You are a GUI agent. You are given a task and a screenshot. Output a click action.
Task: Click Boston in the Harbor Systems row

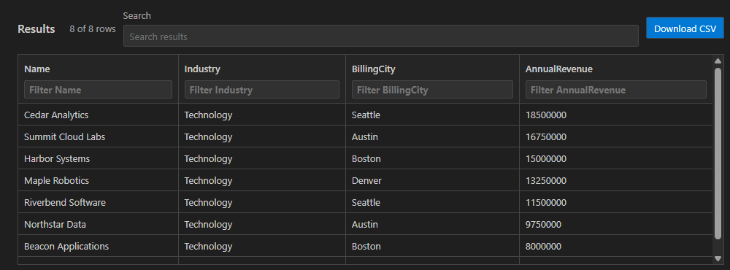pyautogui.click(x=366, y=158)
